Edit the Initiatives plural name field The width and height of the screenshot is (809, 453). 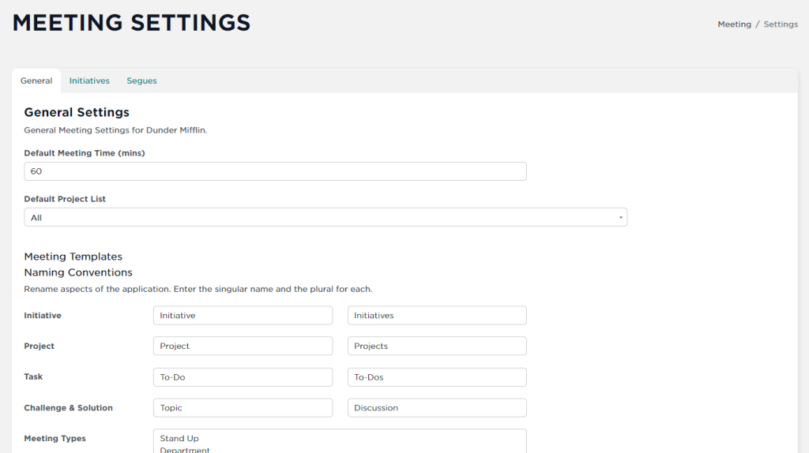(x=437, y=316)
